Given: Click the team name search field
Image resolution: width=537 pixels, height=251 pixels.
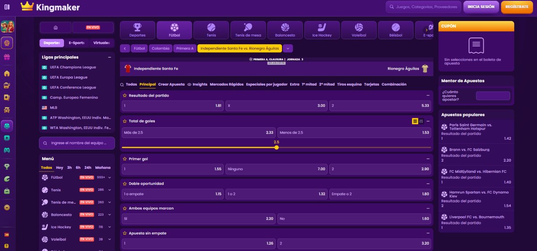Looking at the screenshot, I should pos(77,143).
